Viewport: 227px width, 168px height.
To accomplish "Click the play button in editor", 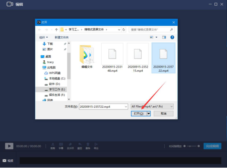I will (x=9, y=146).
